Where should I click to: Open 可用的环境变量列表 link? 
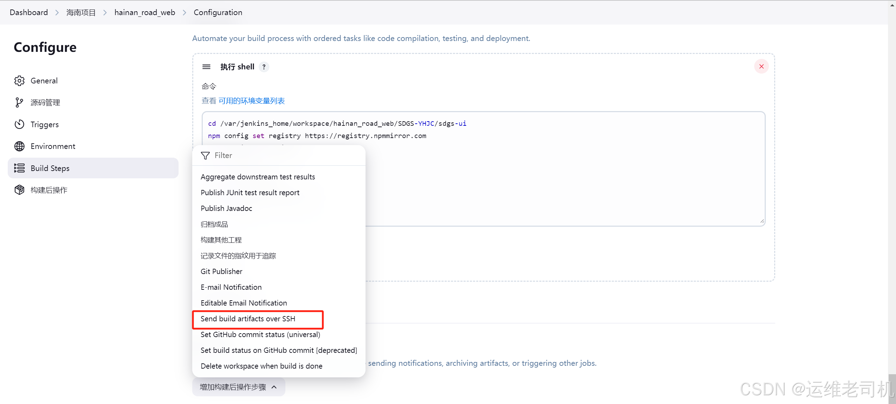point(251,101)
